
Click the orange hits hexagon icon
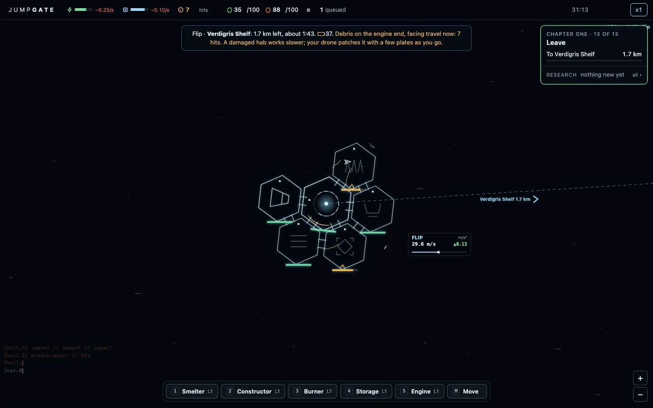180,10
